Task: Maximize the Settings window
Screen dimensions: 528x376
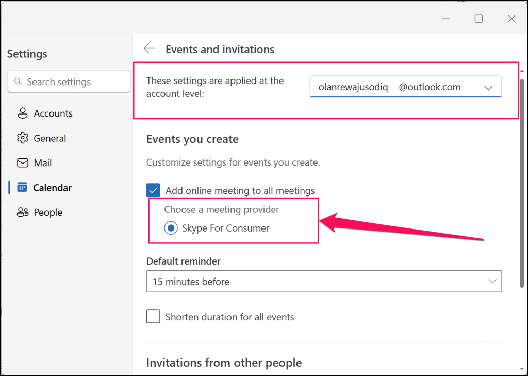Action: (478, 19)
